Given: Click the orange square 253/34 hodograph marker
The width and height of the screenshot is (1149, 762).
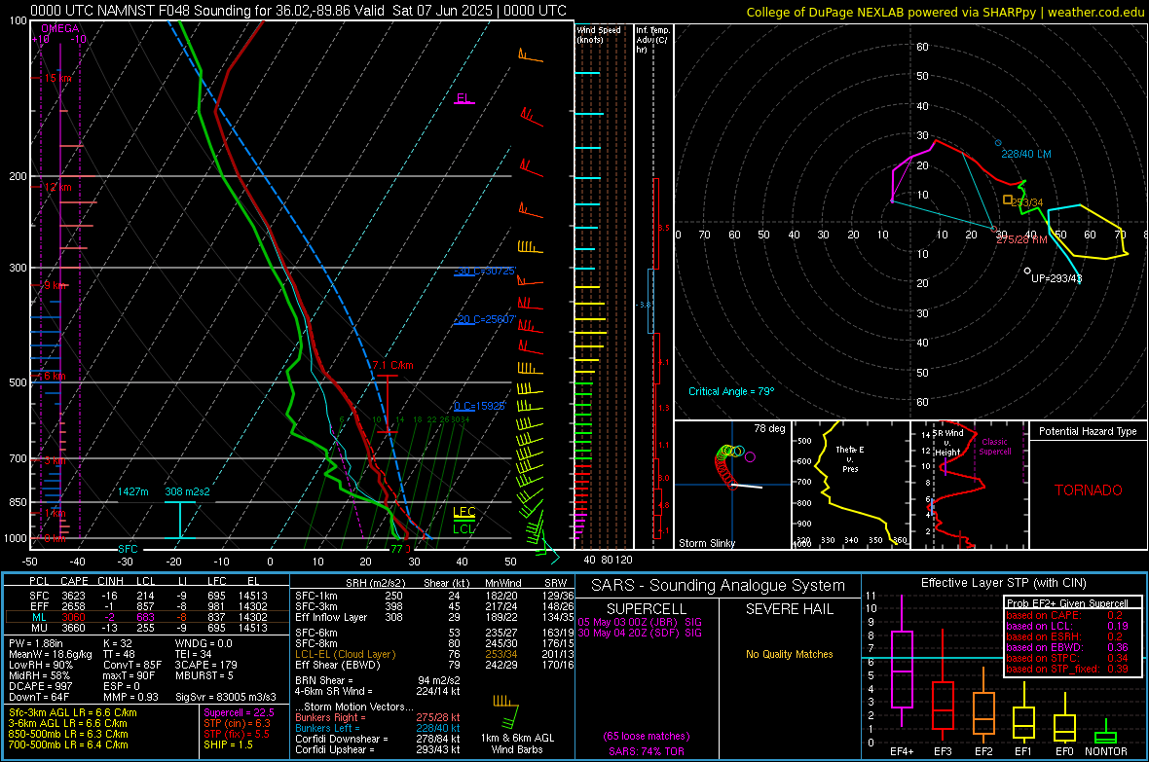Looking at the screenshot, I should point(1008,200).
